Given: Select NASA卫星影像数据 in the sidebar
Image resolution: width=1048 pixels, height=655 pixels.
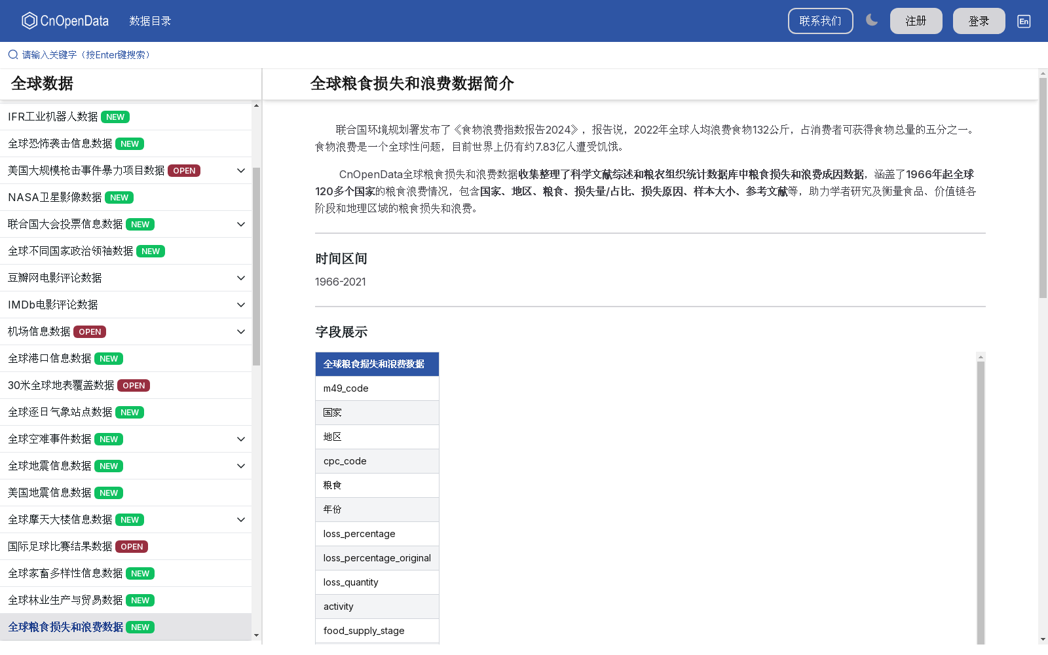Looking at the screenshot, I should pyautogui.click(x=56, y=197).
